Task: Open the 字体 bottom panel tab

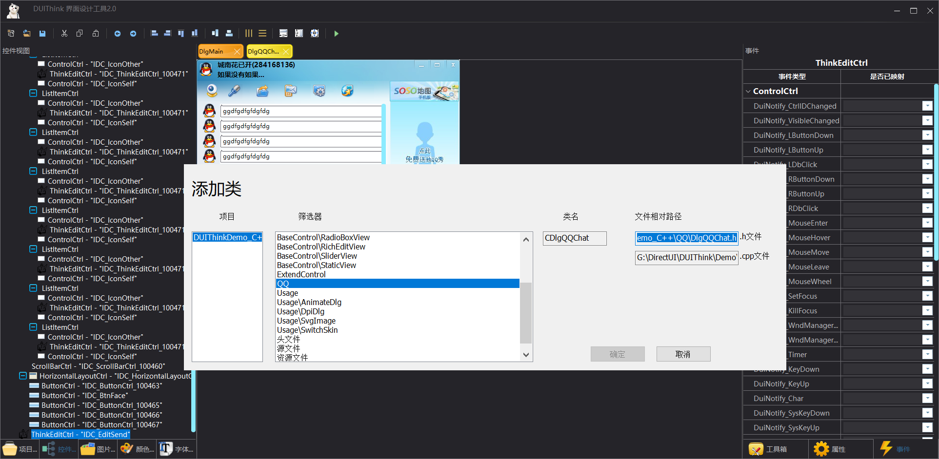Action: point(176,449)
